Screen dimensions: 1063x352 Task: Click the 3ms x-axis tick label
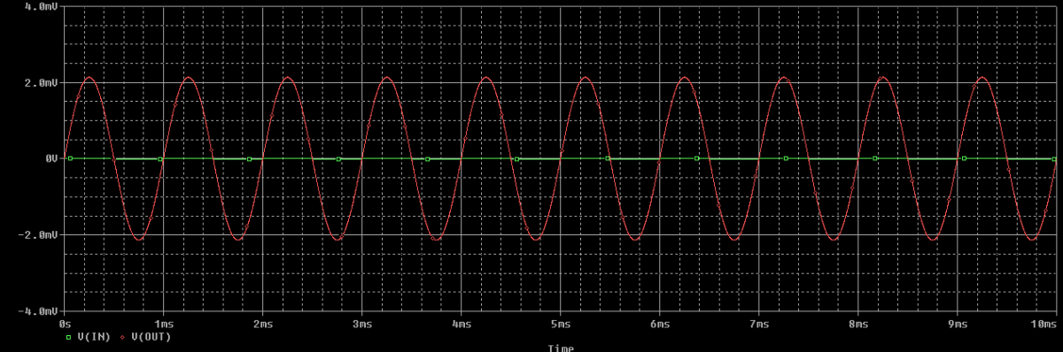pyautogui.click(x=362, y=325)
